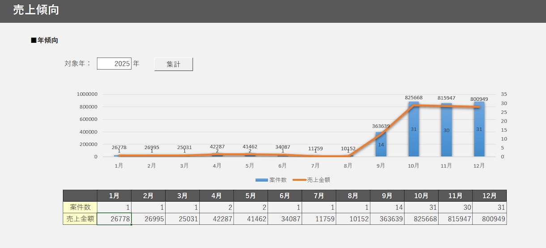Select the 363639 cell in the table
The image size is (546, 248).
tap(387, 219)
